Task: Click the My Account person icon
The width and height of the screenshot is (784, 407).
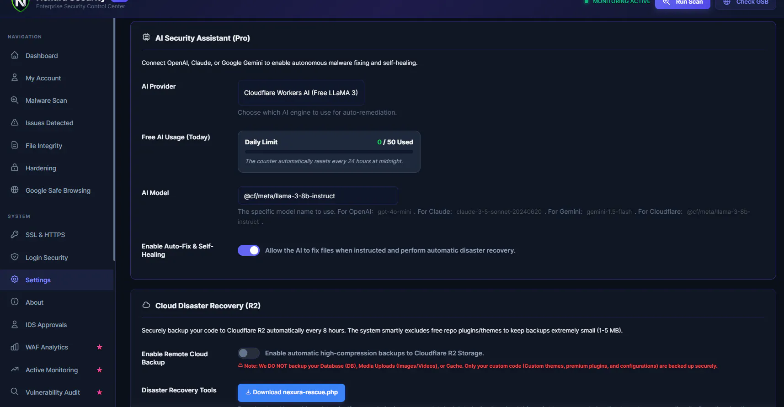Action: click(x=15, y=78)
